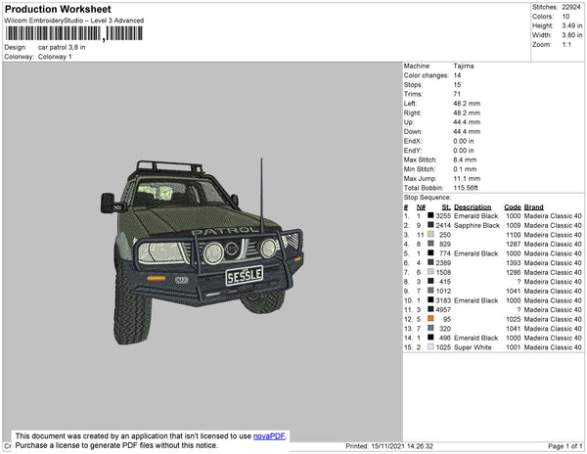Select the Wilcom EmbroideryStudio Level 3 Advanced line
The image size is (587, 454).
click(74, 21)
